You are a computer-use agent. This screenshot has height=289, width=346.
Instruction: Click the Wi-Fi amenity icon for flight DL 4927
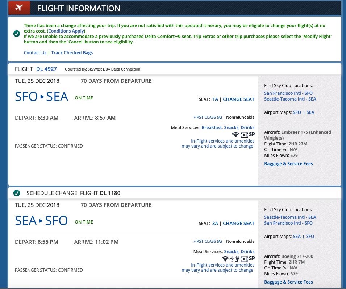tap(235, 135)
